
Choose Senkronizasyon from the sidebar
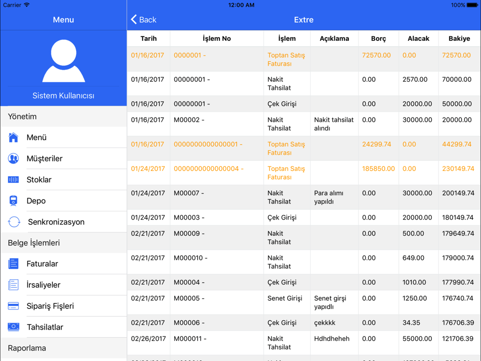point(56,222)
